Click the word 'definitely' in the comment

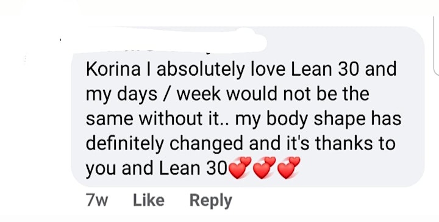[x=124, y=144]
